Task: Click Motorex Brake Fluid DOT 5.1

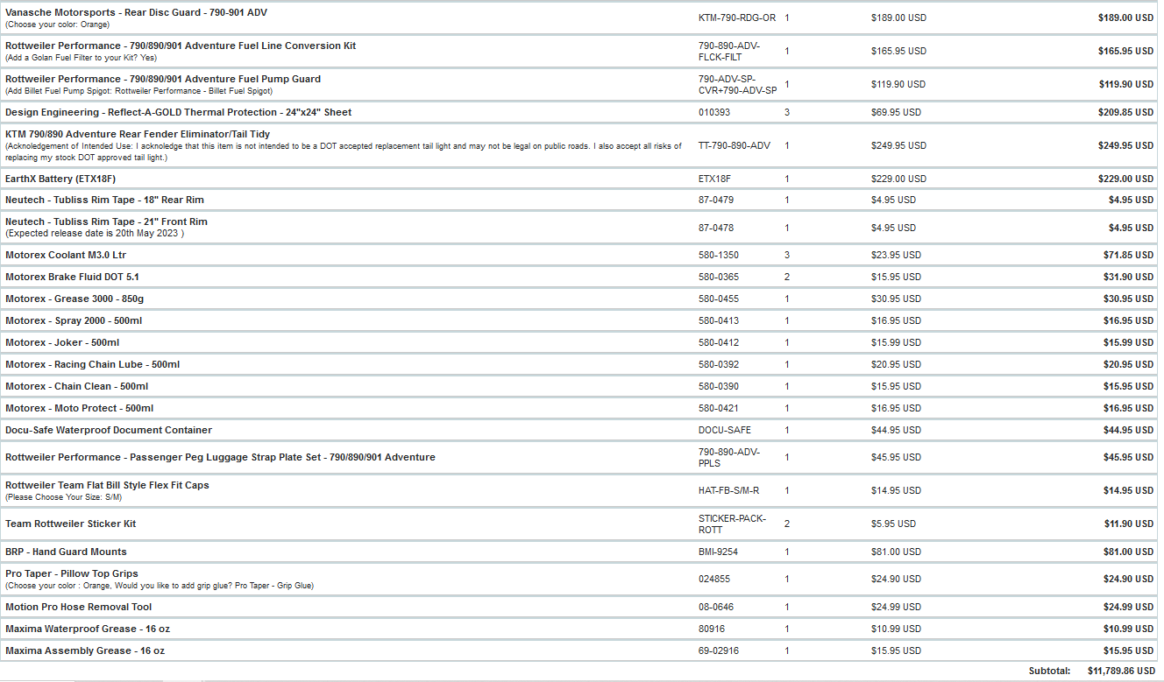Action: coord(72,277)
